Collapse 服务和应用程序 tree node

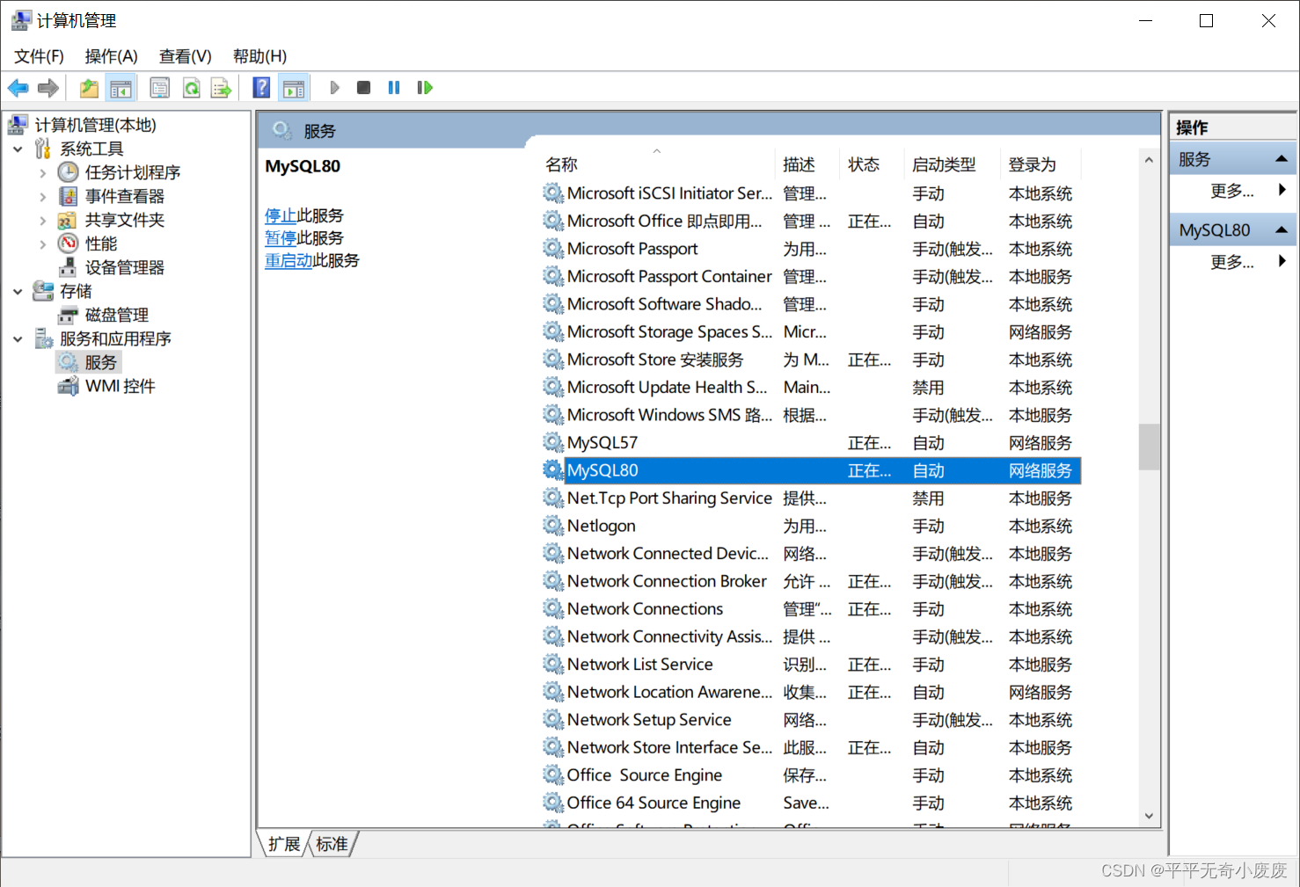pos(18,339)
